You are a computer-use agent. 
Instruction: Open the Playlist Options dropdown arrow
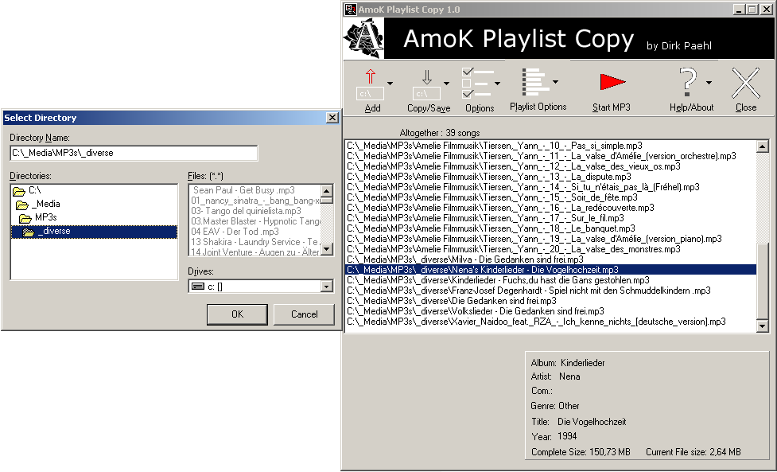click(555, 82)
